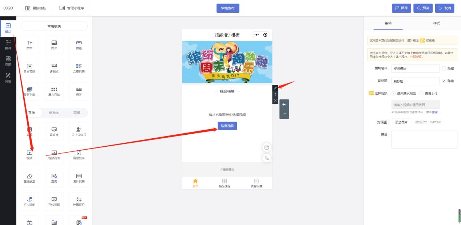Open the 控件 panel in the left navigation

pyautogui.click(x=8, y=43)
